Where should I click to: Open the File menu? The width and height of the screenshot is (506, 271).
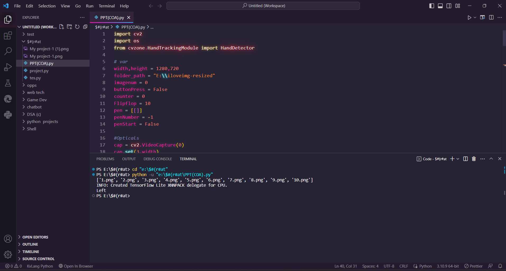click(x=17, y=6)
